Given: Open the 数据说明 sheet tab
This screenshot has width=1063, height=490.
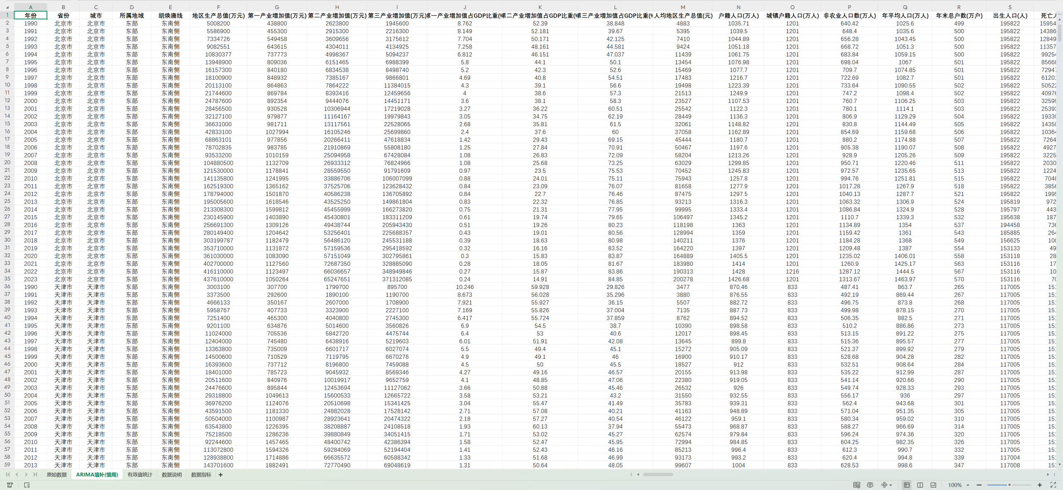Looking at the screenshot, I should pos(172,475).
